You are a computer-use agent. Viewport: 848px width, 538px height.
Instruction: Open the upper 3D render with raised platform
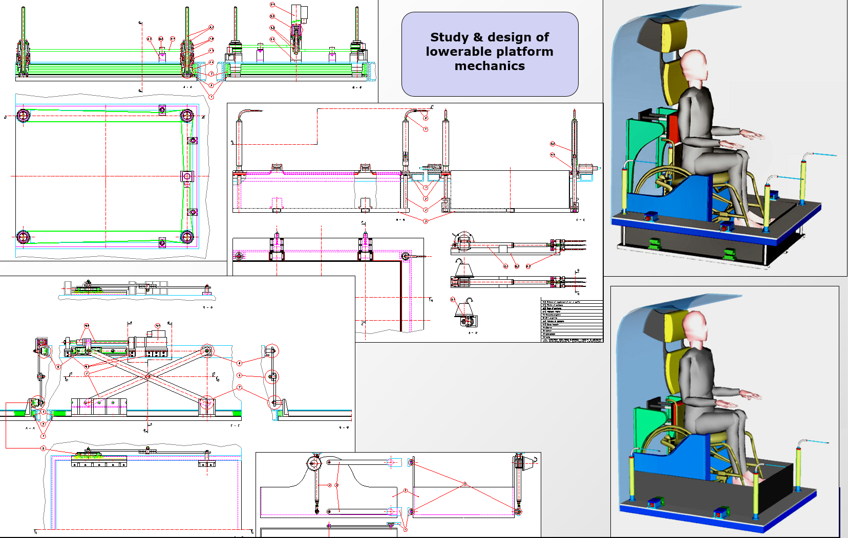point(725,138)
